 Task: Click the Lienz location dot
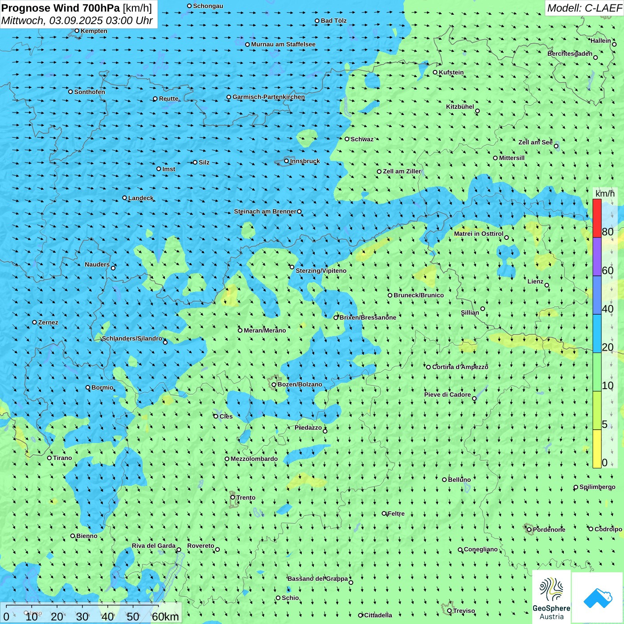(x=547, y=285)
